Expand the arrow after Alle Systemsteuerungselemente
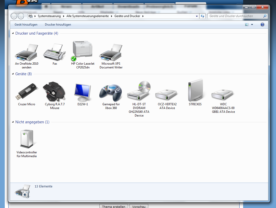Viewport: 276px width, 208px height. [x=112, y=16]
